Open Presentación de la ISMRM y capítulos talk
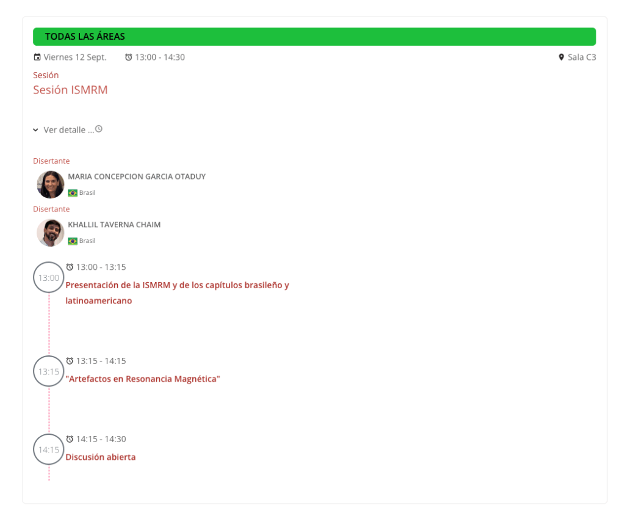The width and height of the screenshot is (625, 516). (x=178, y=293)
